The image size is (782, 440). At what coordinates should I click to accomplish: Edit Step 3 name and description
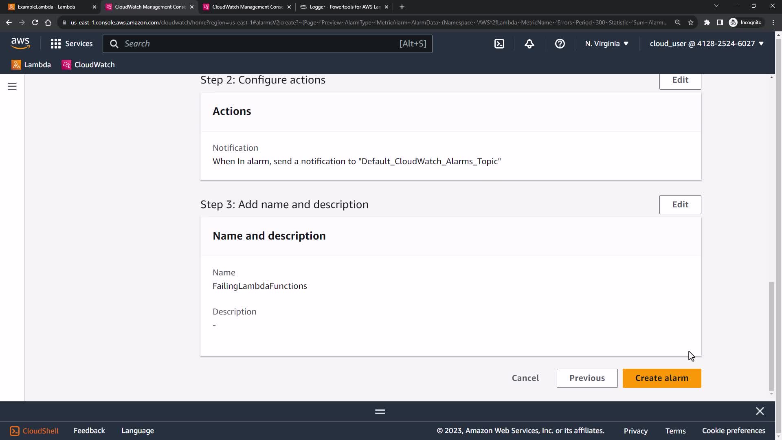click(x=680, y=205)
